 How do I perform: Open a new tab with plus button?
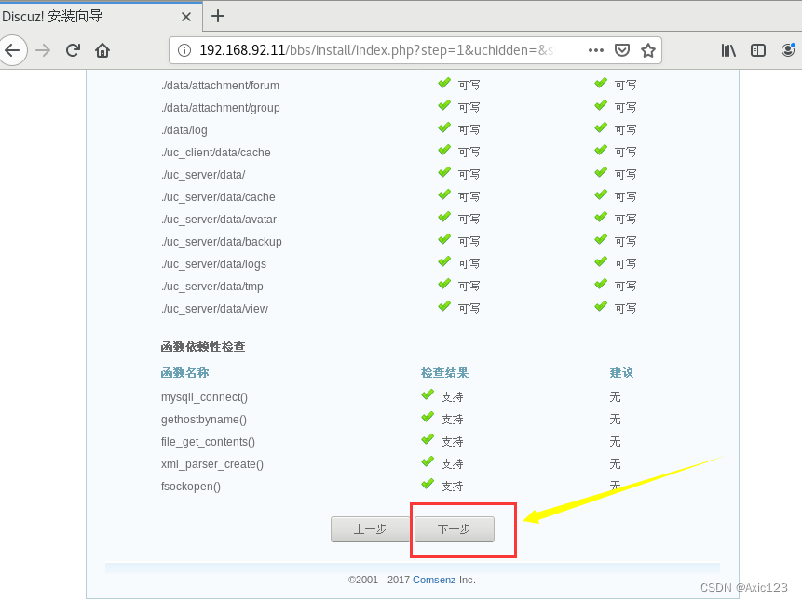click(x=218, y=16)
